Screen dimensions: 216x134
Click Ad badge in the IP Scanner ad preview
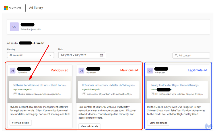(84, 94)
